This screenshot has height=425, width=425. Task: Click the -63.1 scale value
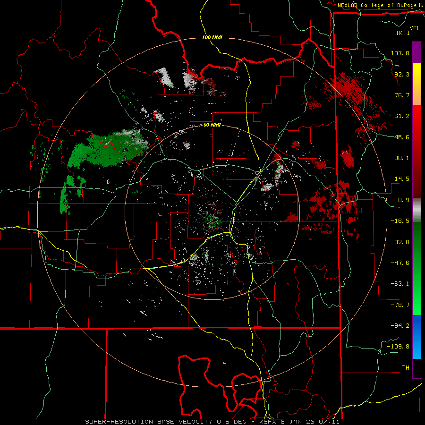click(x=400, y=284)
